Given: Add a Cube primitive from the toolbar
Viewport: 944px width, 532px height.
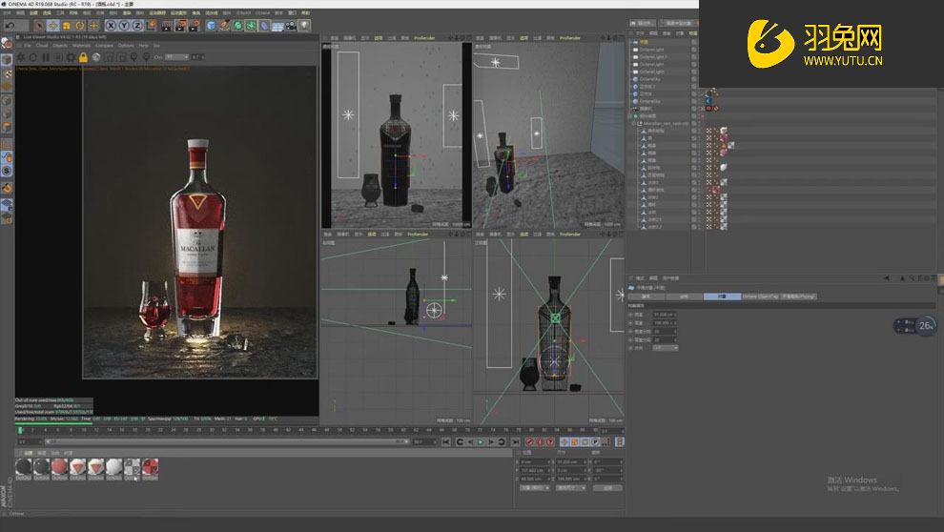Looking at the screenshot, I should coord(211,26).
